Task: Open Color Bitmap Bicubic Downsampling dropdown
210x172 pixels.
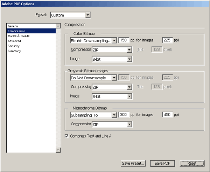Action: (93, 40)
